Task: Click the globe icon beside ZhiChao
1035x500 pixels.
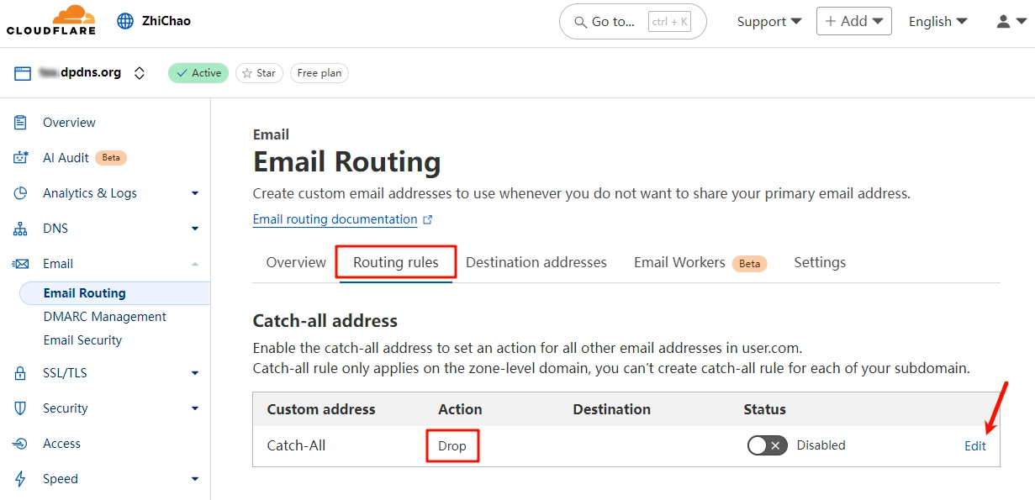Action: coord(125,21)
